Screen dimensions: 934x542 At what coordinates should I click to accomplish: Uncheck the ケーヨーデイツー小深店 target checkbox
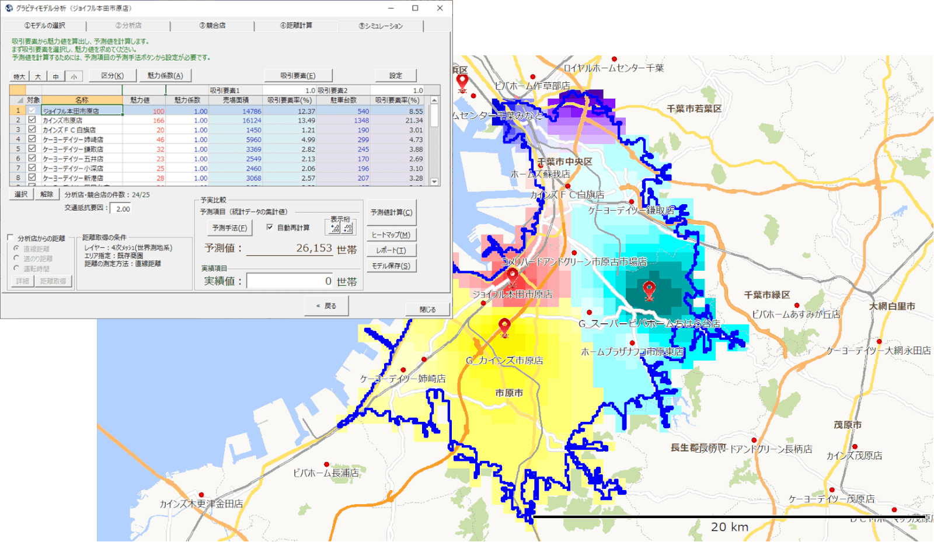click(32, 167)
